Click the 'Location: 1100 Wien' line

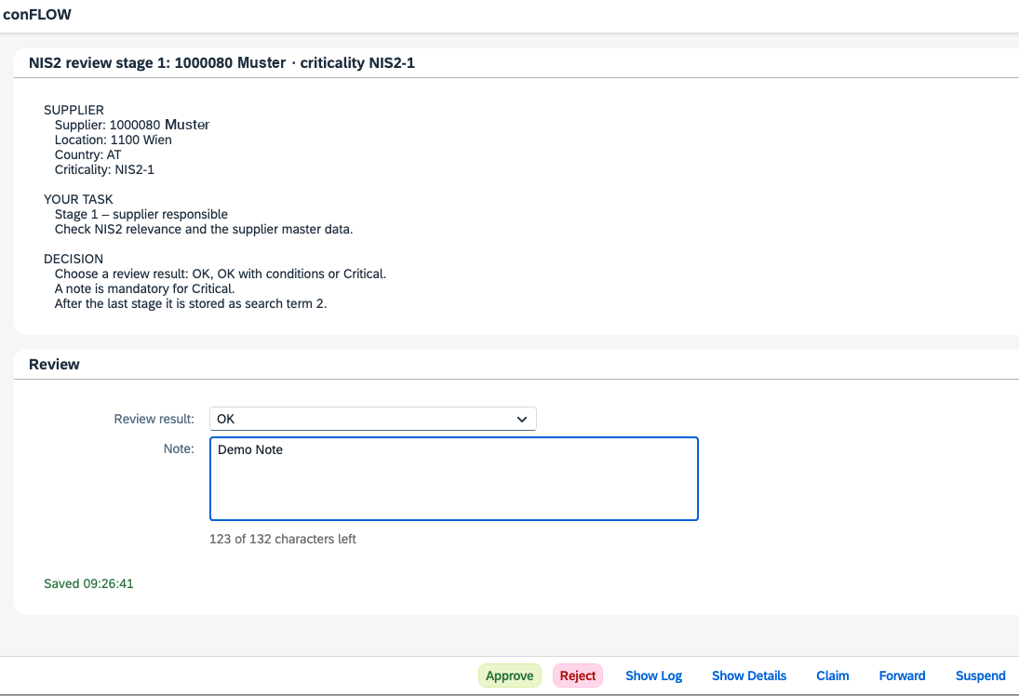tap(114, 140)
